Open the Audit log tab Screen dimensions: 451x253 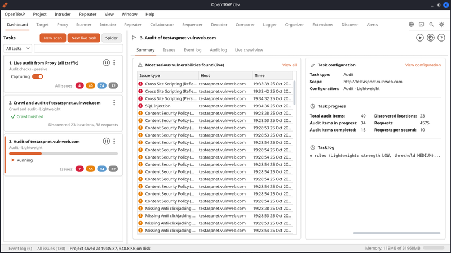point(218,50)
